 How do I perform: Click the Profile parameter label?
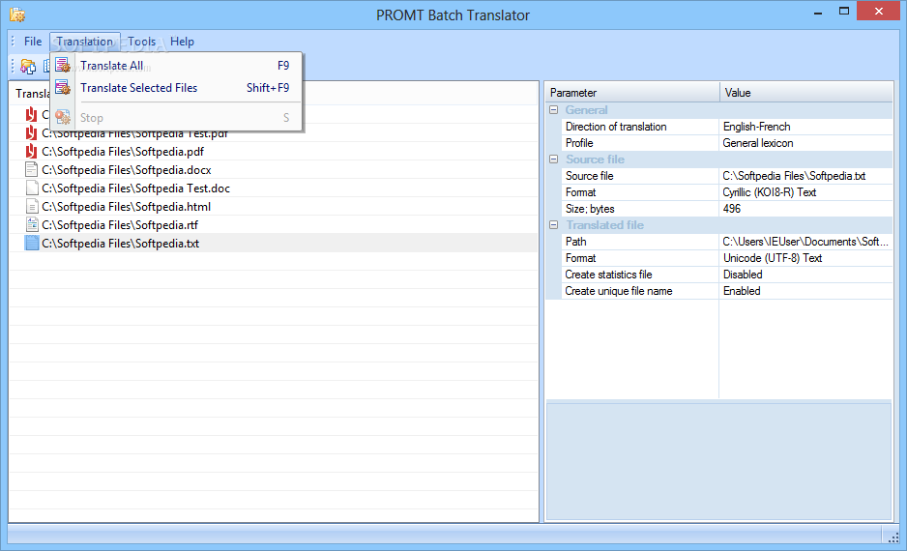pyautogui.click(x=579, y=143)
